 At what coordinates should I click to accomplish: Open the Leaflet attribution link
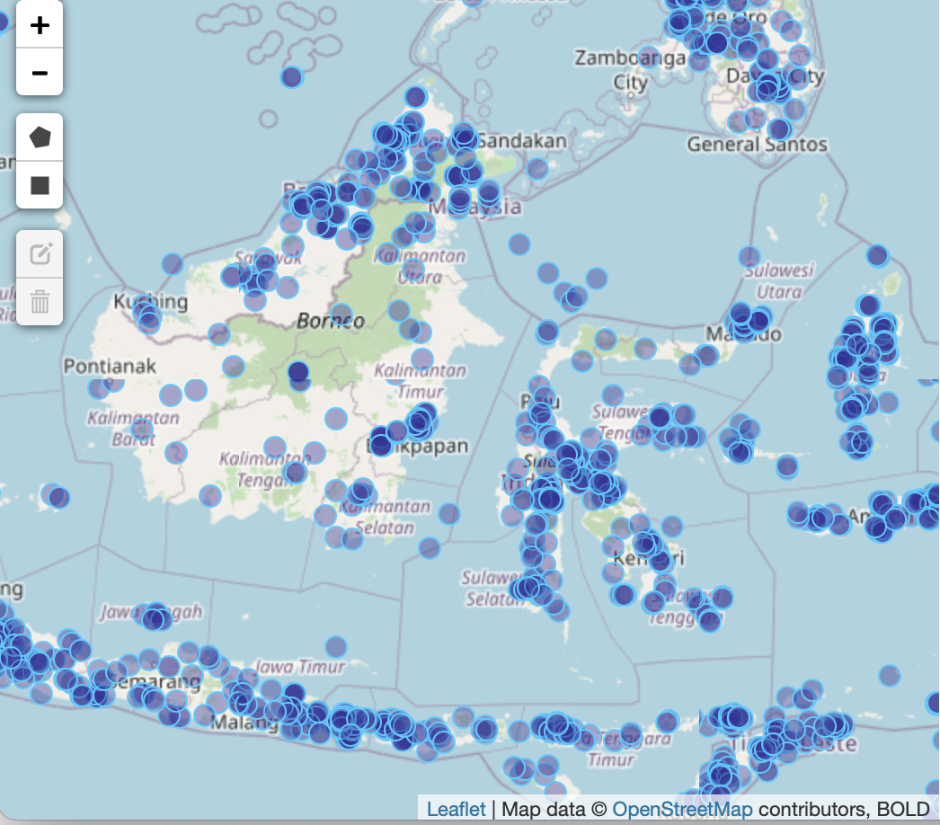(x=456, y=809)
